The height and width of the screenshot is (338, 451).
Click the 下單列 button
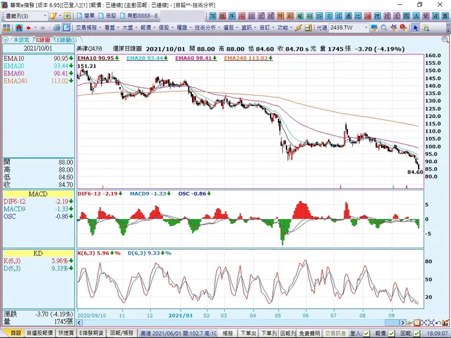[x=268, y=334]
